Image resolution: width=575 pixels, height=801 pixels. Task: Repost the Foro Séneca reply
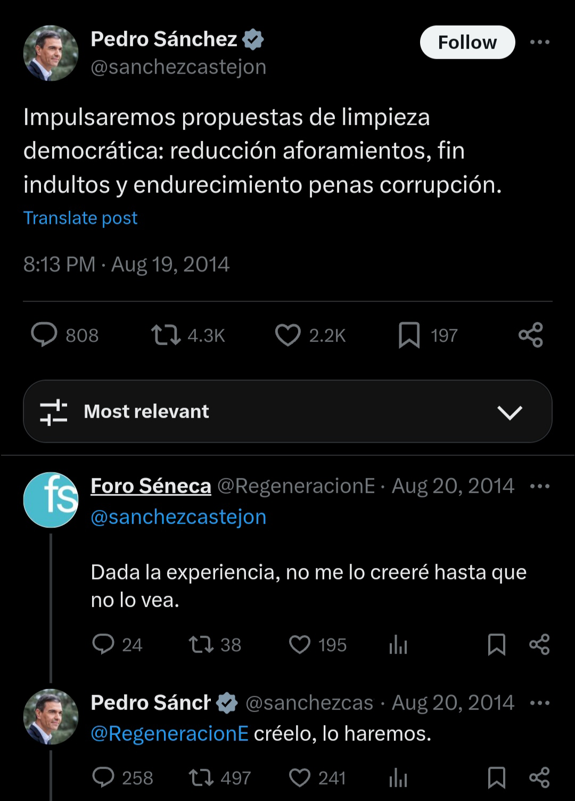tap(201, 644)
